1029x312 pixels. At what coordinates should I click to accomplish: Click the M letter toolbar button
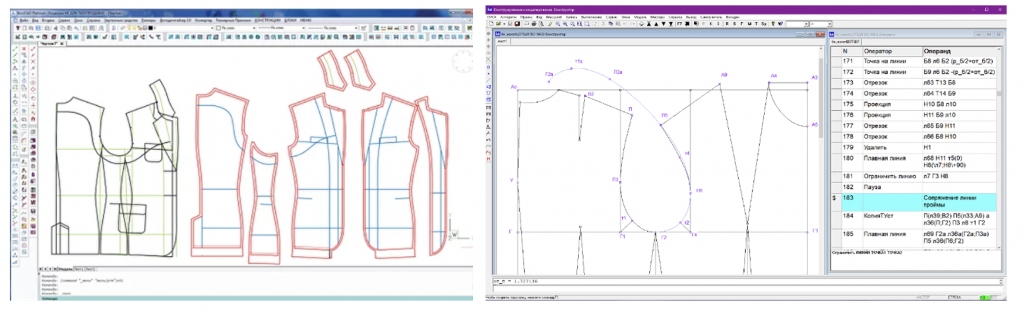tap(749, 24)
